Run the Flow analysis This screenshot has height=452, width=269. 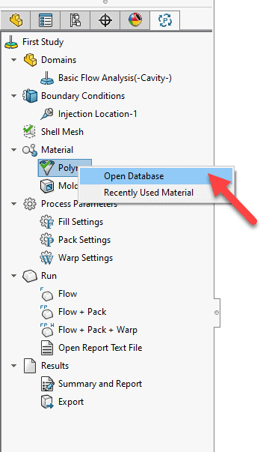click(x=68, y=294)
